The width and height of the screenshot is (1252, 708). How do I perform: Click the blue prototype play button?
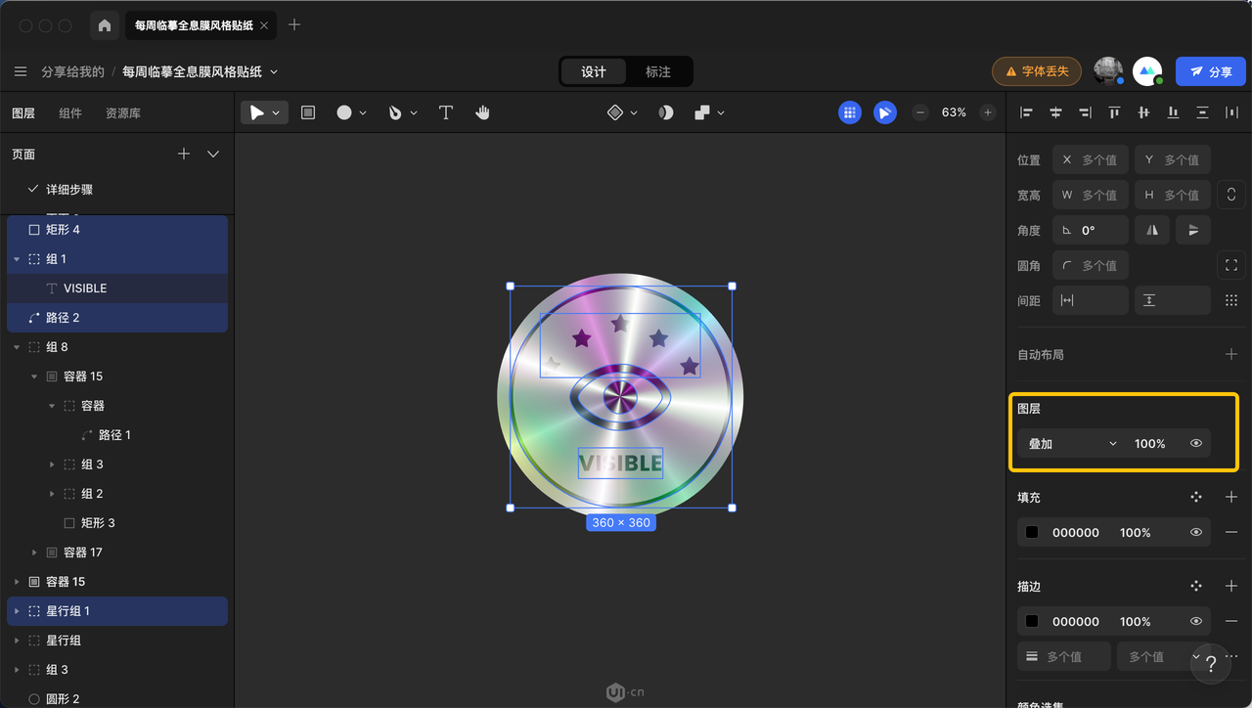(x=885, y=112)
